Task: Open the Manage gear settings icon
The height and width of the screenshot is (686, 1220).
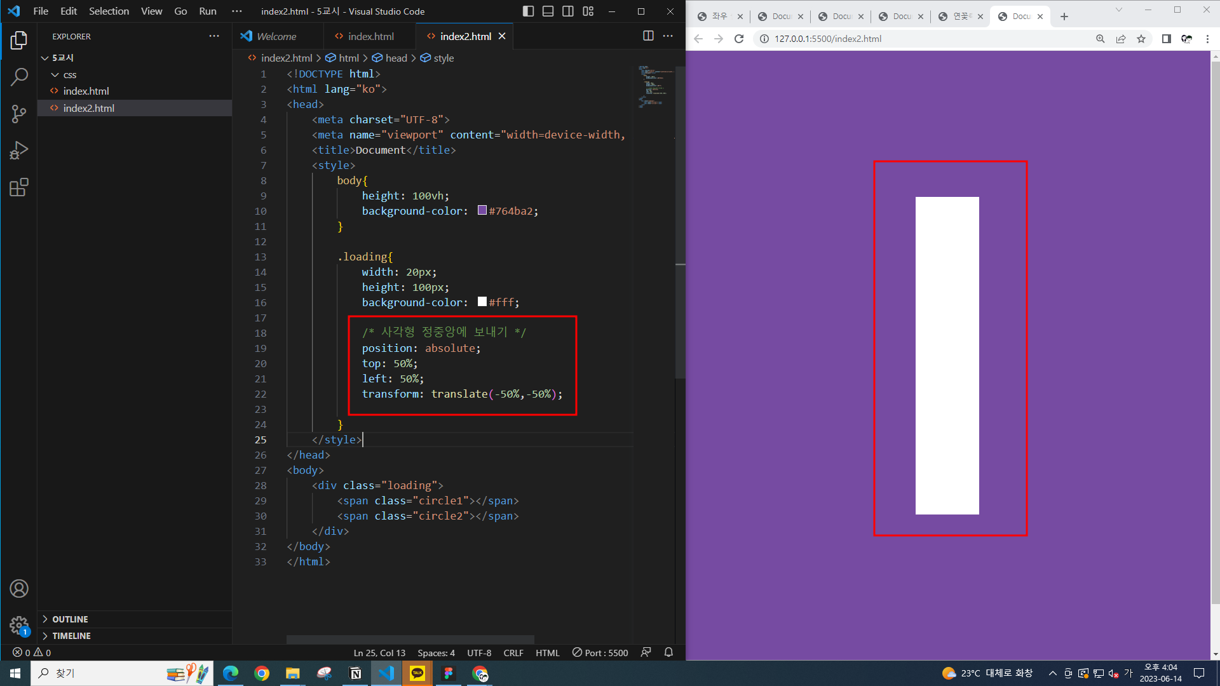Action: click(x=19, y=626)
